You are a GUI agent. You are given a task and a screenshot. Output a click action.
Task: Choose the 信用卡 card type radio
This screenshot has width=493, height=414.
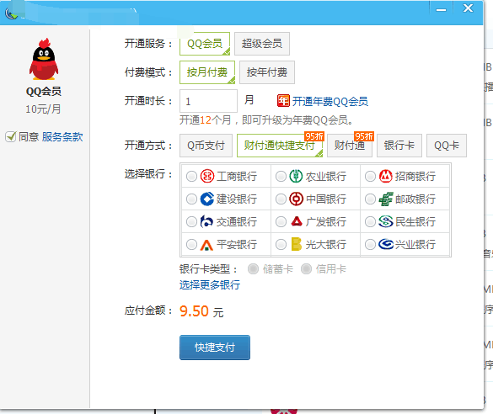pos(306,269)
